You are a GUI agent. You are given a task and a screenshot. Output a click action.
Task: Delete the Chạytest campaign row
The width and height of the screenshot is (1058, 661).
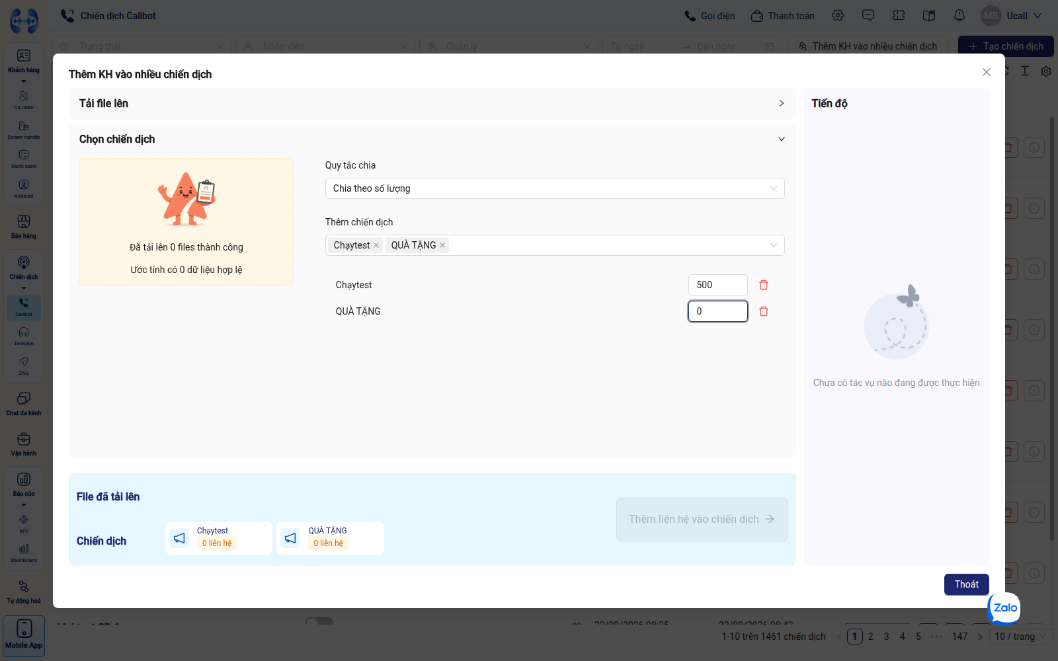(764, 285)
